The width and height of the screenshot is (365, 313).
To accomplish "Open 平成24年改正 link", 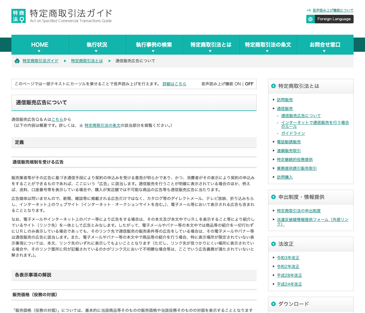I will point(289,284).
